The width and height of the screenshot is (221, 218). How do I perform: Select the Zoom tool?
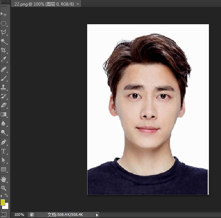pyautogui.click(x=3, y=188)
